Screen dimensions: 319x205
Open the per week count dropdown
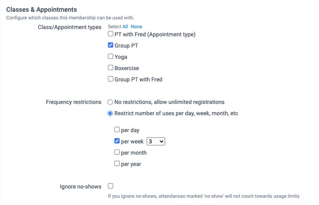tap(156, 142)
